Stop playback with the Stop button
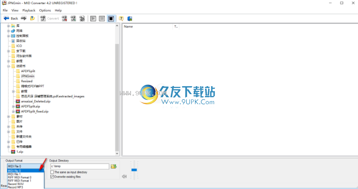The width and height of the screenshot is (358, 189). pos(111,18)
